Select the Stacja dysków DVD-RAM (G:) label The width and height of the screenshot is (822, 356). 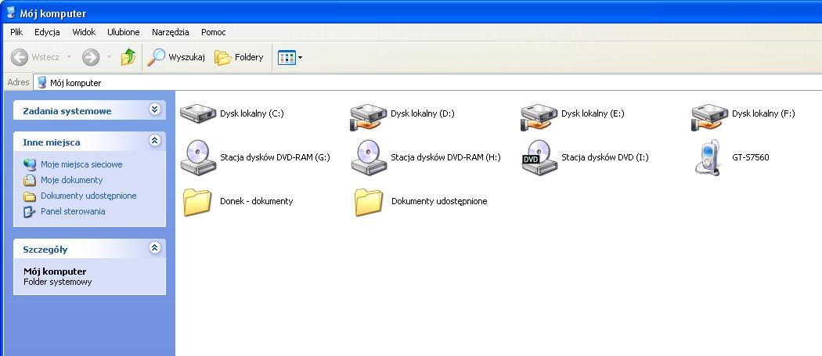pyautogui.click(x=276, y=156)
